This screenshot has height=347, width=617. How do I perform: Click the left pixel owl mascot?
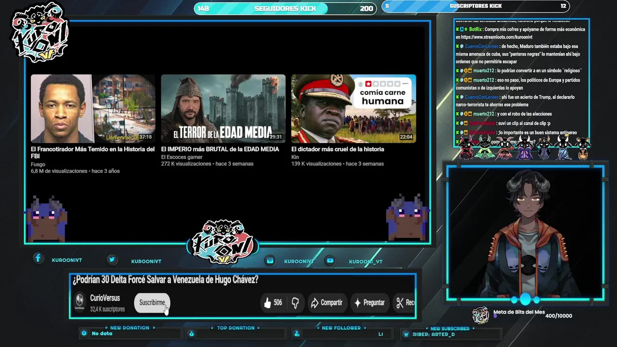(x=47, y=218)
